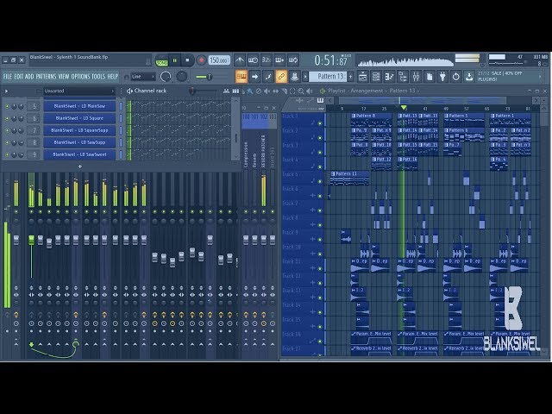The image size is (552, 414).
Task: Open the ADD menu
Action: click(29, 77)
